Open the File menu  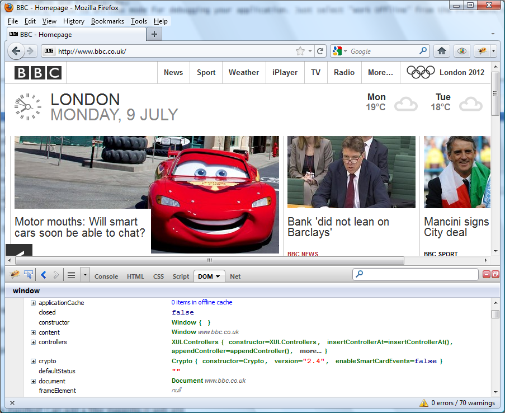tap(12, 21)
